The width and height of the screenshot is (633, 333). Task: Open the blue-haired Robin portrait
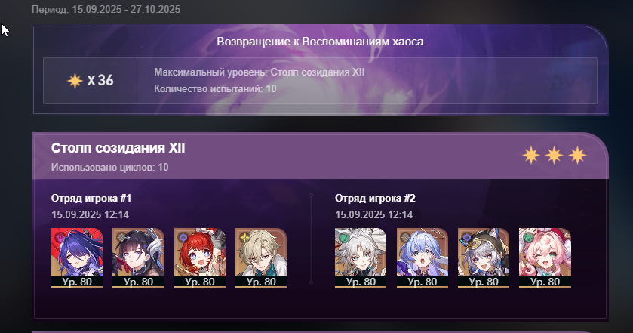pyautogui.click(x=422, y=257)
